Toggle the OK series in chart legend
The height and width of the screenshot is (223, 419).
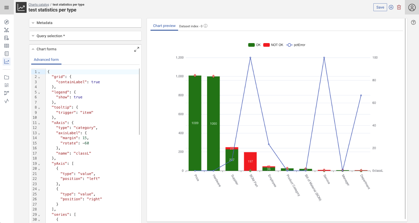tap(254, 45)
